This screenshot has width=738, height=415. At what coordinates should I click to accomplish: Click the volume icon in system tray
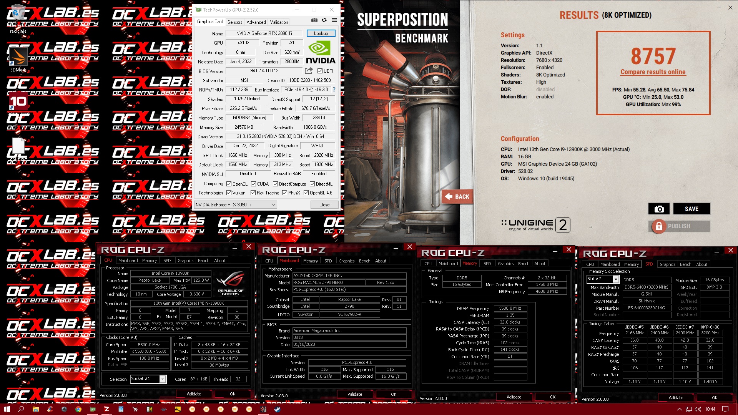coord(698,409)
